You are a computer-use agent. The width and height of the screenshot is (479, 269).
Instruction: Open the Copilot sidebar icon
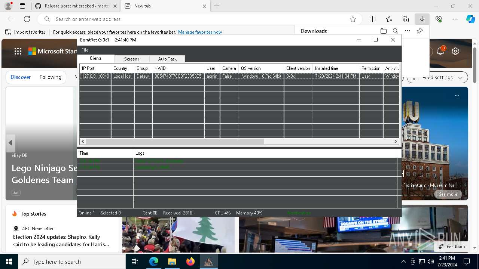tap(470, 19)
